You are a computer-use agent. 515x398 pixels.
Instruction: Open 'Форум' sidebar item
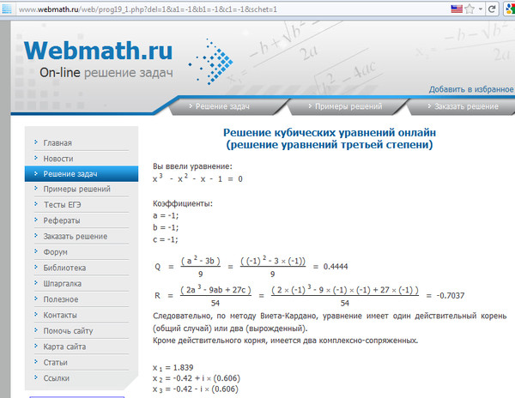pos(55,252)
